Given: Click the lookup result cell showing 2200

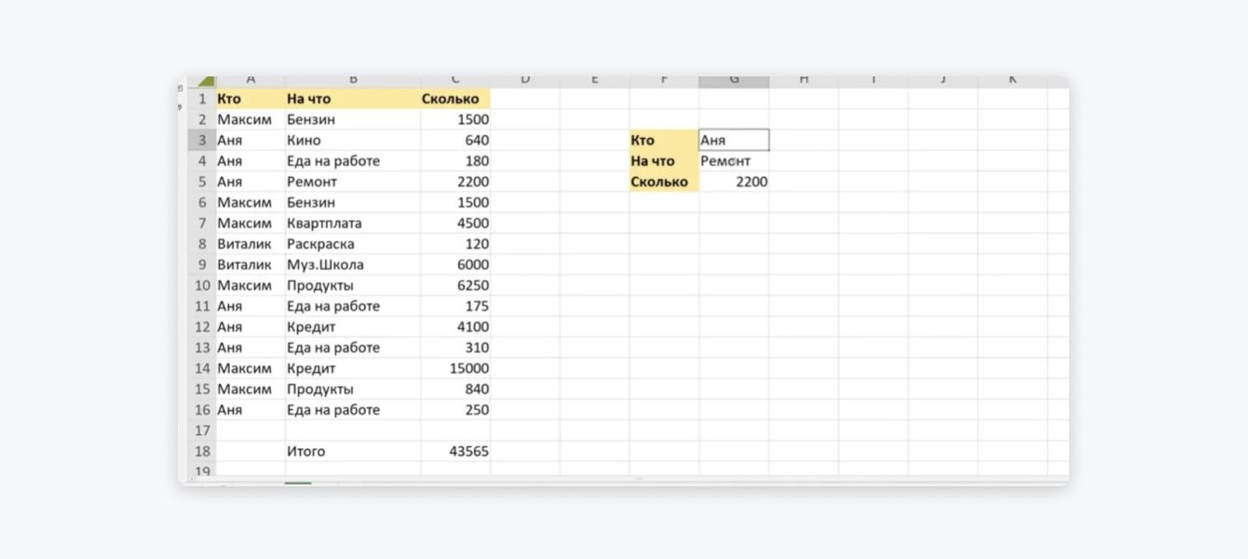Looking at the screenshot, I should tap(734, 182).
